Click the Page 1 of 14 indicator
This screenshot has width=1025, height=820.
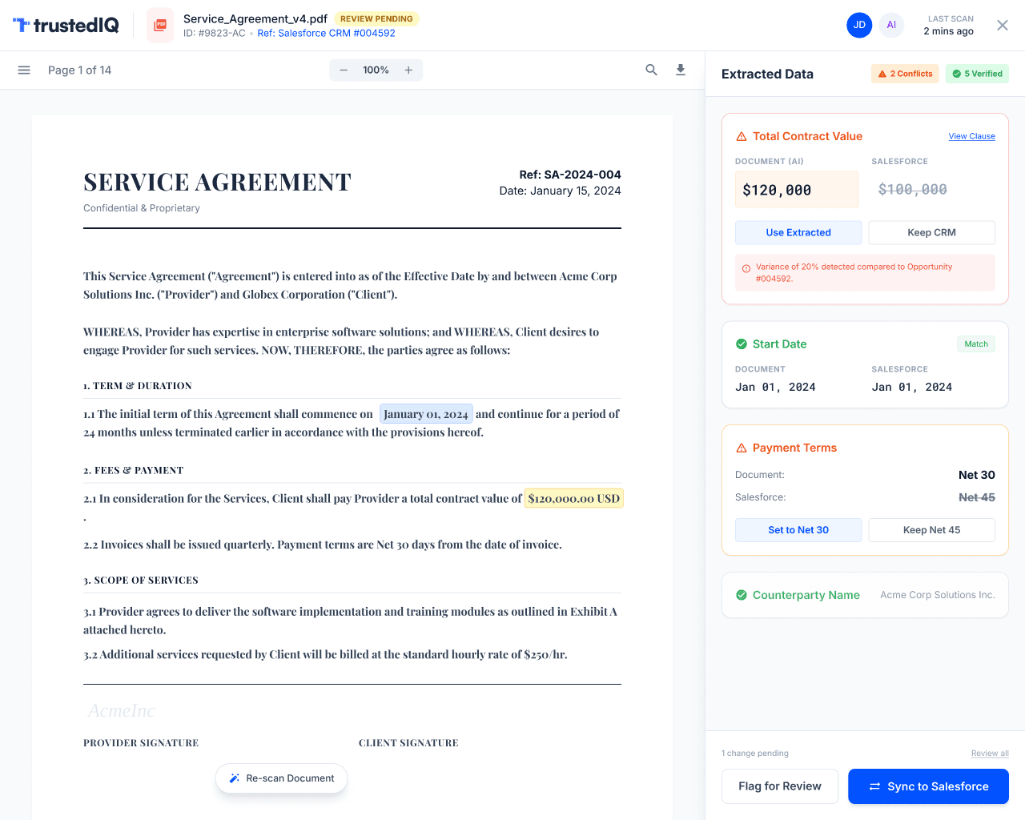point(79,70)
